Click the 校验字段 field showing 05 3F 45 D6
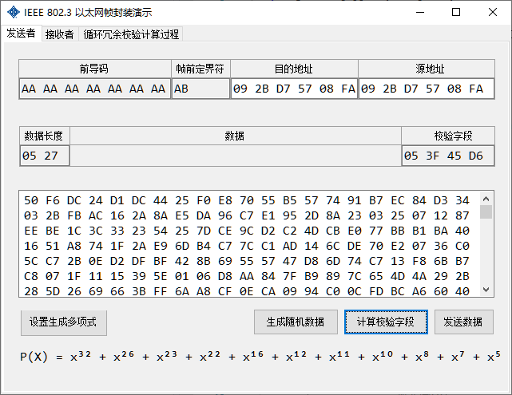This screenshot has width=512, height=395. [447, 156]
